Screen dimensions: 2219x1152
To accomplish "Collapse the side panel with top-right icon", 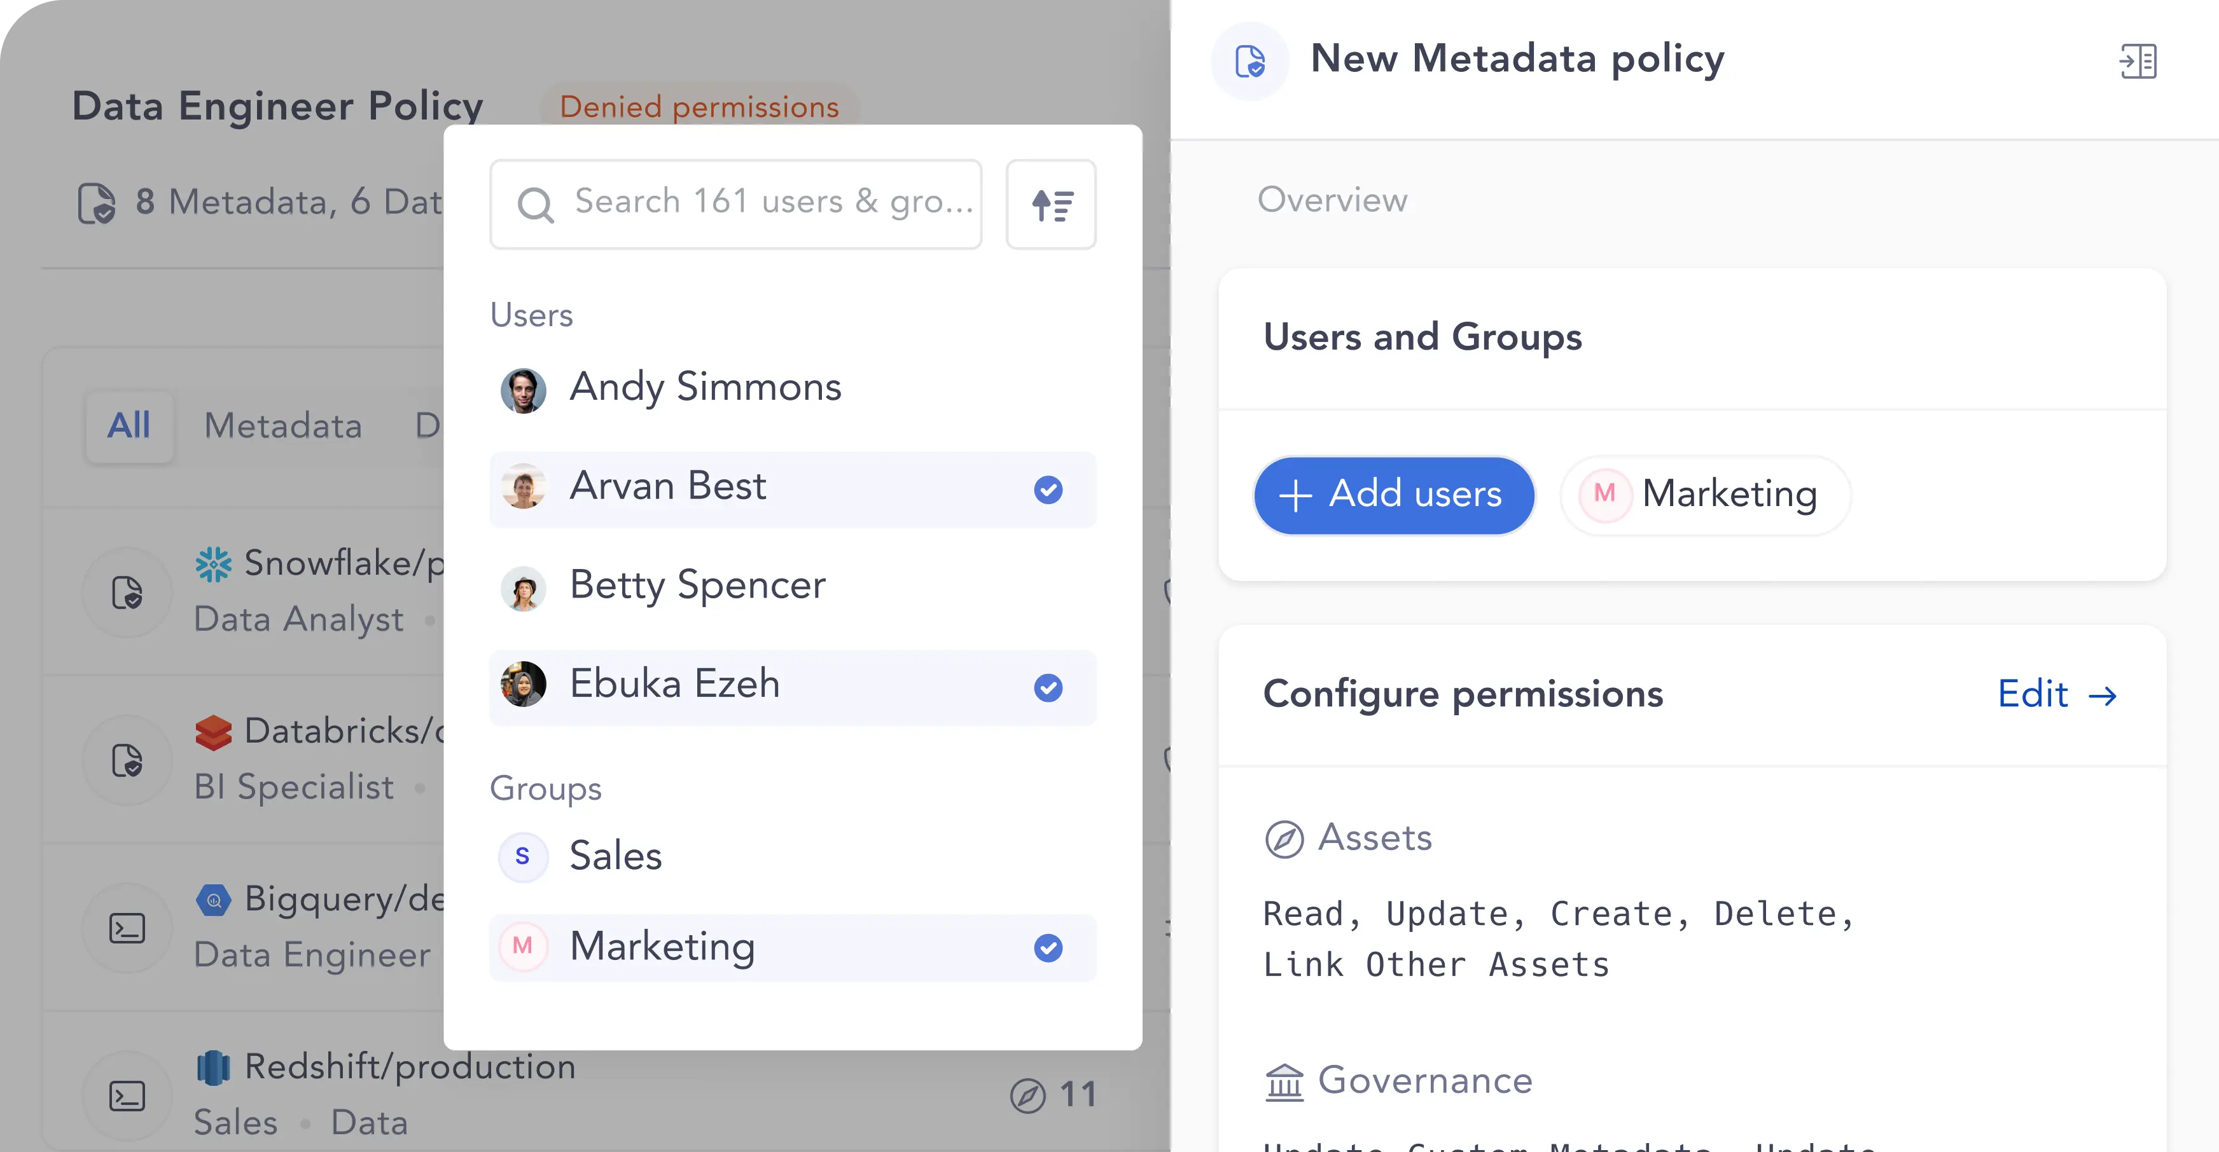I will coord(2138,61).
